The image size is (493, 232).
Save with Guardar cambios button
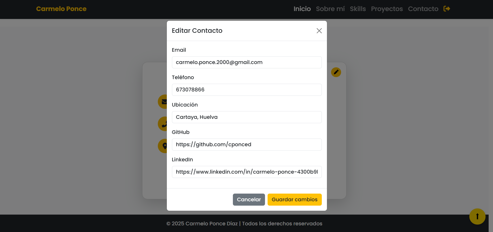[x=295, y=199]
